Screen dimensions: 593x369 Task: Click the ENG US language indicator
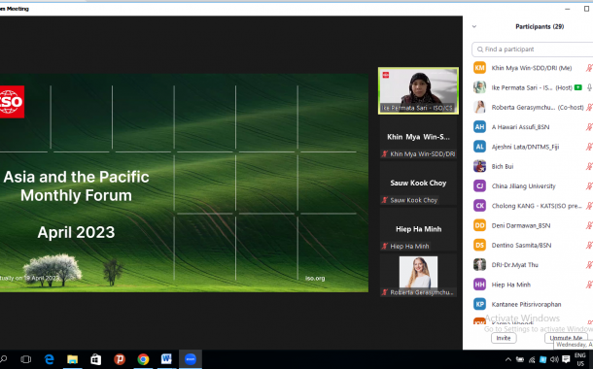[x=580, y=359]
